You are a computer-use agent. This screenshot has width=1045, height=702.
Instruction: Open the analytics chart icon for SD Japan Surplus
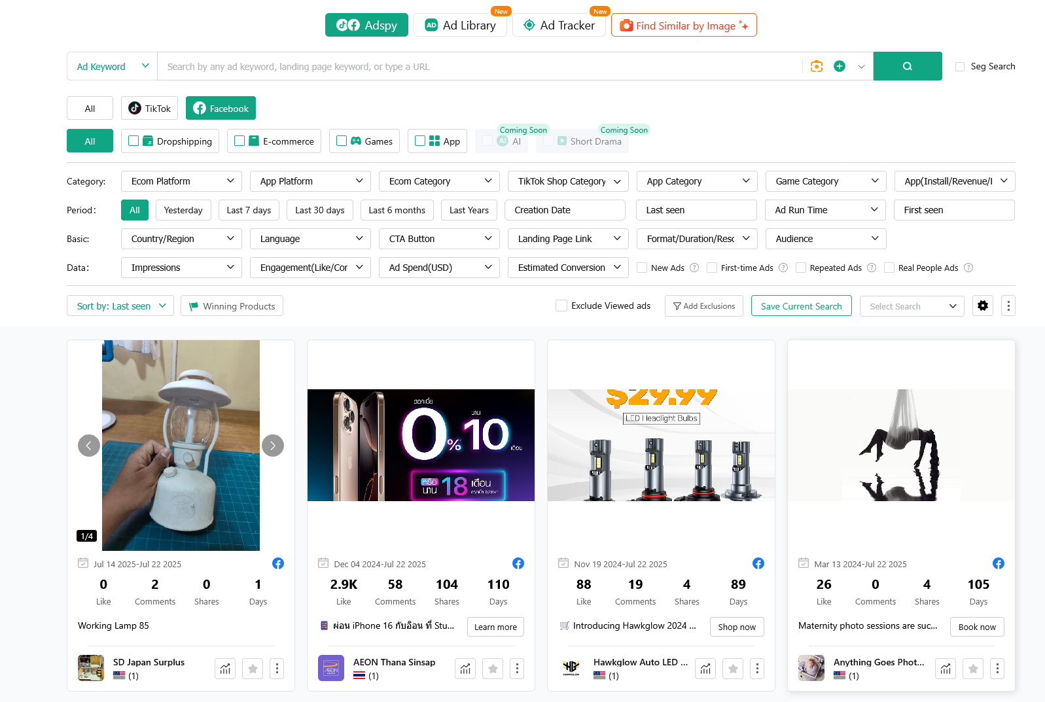[225, 669]
